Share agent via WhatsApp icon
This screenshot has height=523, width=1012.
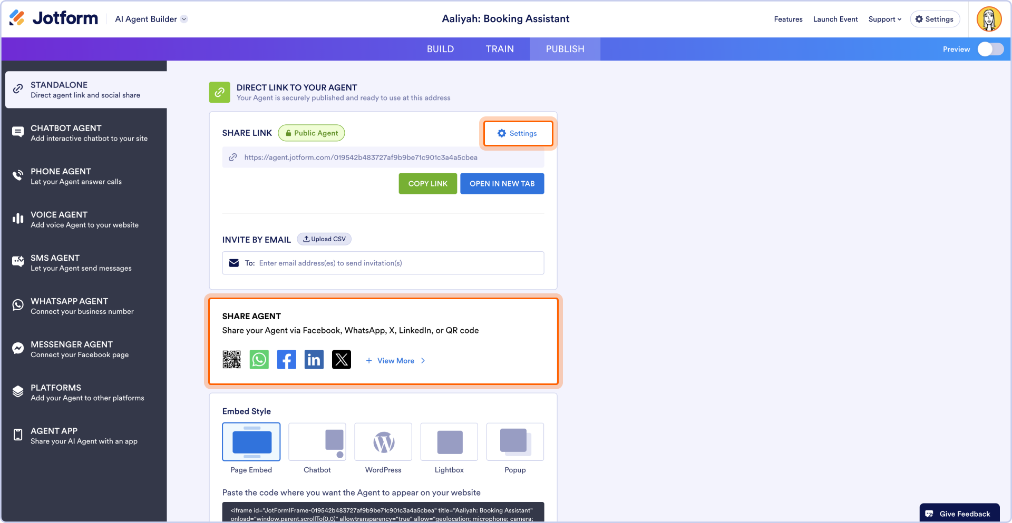pos(259,360)
